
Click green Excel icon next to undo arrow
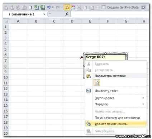click(43, 8)
